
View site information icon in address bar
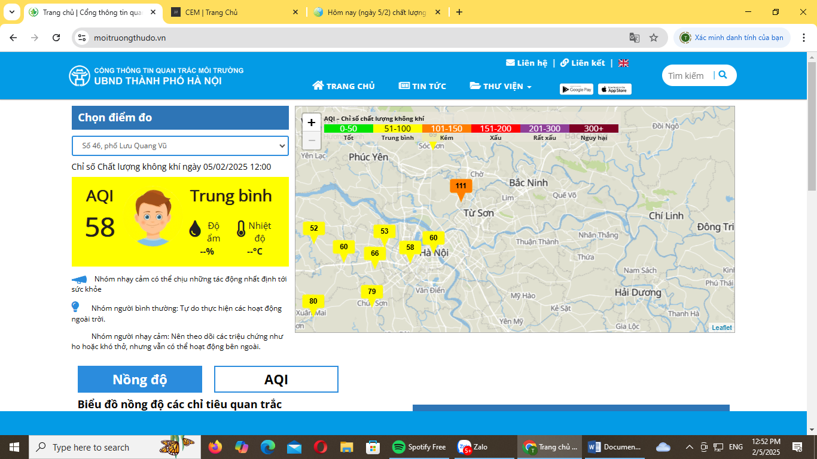pyautogui.click(x=83, y=38)
